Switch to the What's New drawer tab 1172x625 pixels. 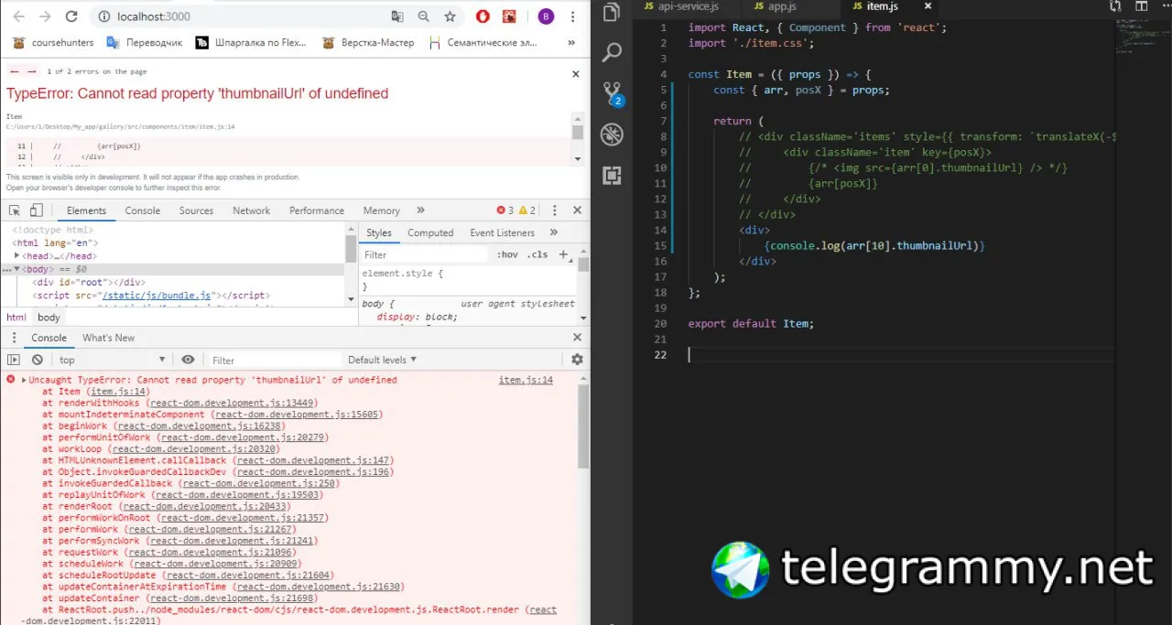[x=109, y=338]
